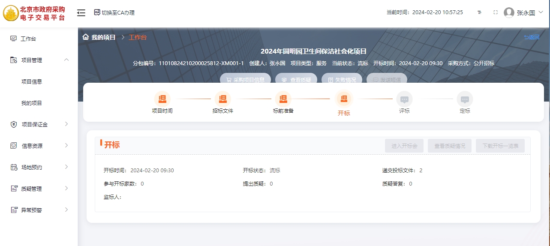This screenshot has height=246, width=550.
Task: Click the 异常预警 alert icon in sidebar
Action: coord(13,210)
